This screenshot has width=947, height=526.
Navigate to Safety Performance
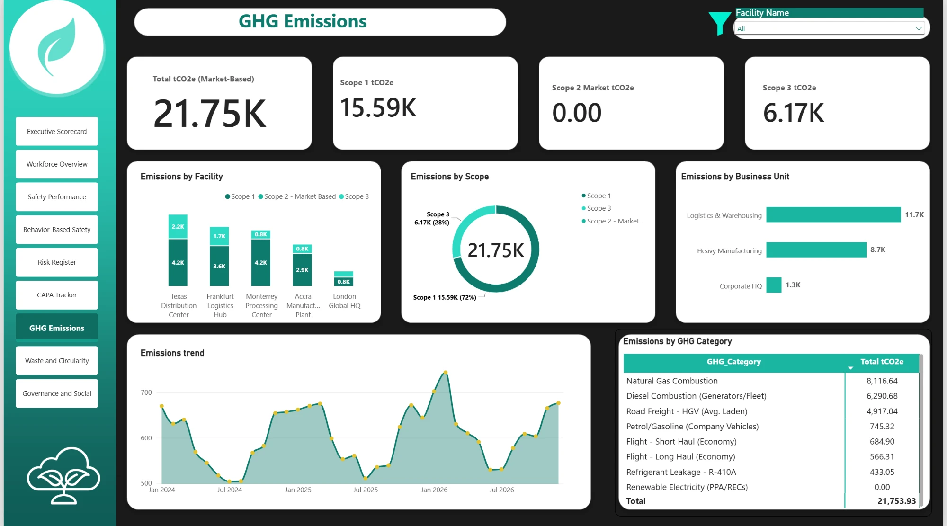57,196
